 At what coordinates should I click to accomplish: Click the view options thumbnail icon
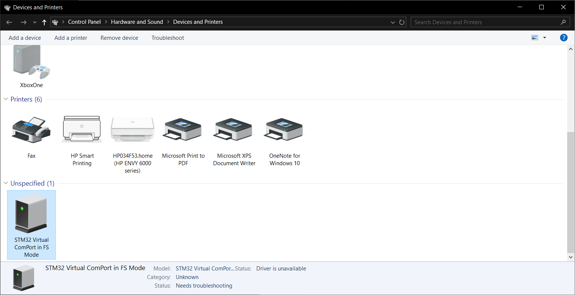click(535, 38)
